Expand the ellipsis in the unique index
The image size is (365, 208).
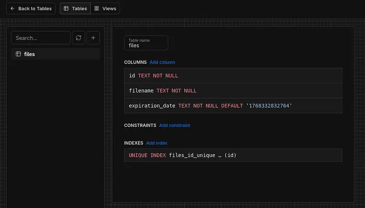(219, 156)
